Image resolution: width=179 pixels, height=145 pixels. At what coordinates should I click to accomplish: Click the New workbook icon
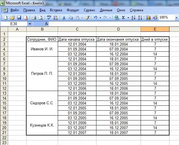pyautogui.click(x=6, y=18)
